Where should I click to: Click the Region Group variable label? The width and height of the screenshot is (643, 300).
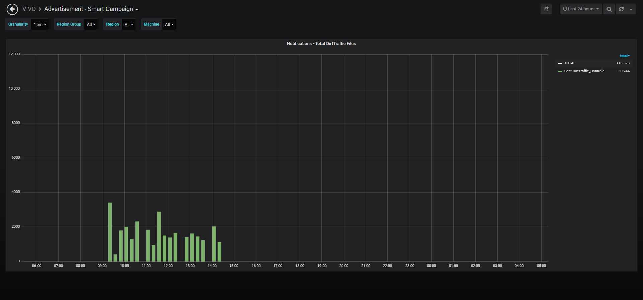point(69,24)
